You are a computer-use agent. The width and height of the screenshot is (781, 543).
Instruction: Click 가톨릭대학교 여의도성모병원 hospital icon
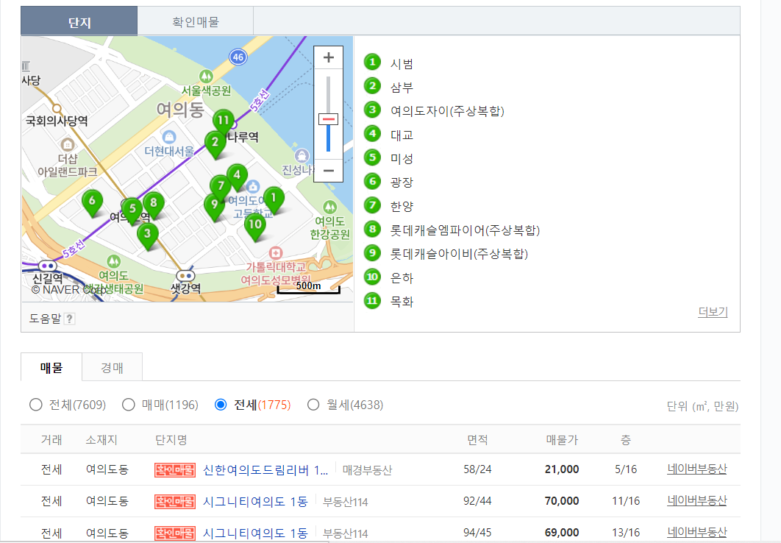point(276,252)
